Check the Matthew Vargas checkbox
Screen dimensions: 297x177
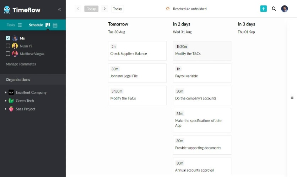click(8, 54)
